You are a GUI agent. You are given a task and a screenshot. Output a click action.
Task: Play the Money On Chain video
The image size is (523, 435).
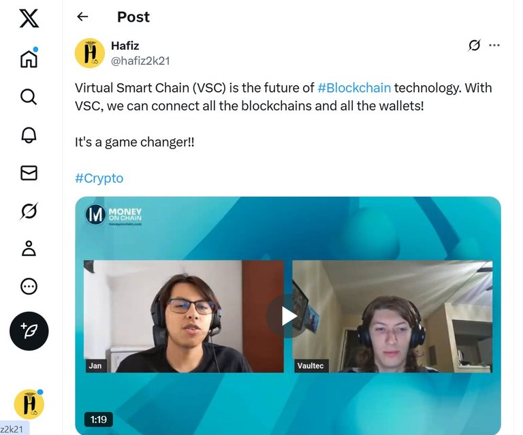pos(288,317)
